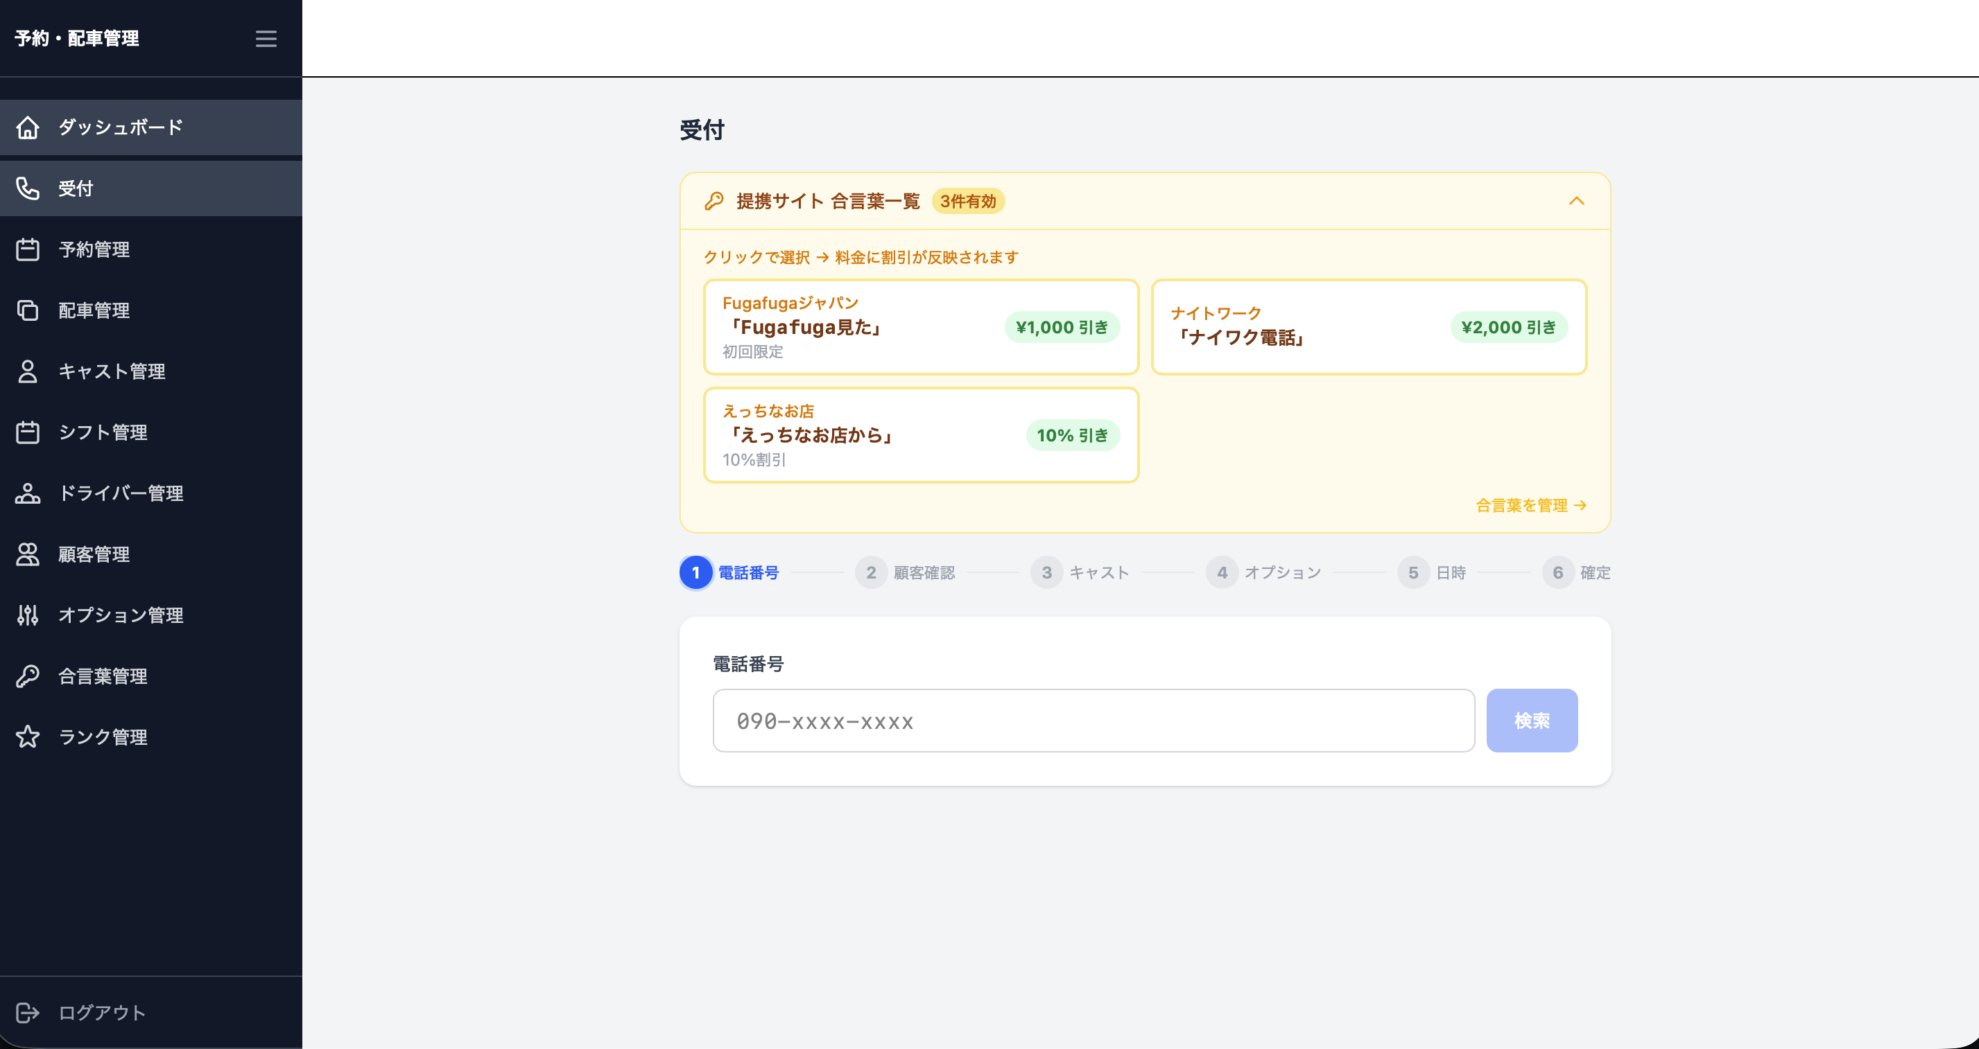The width and height of the screenshot is (1979, 1049).
Task: Open オプション管理 label in sidebar
Action: pos(121,615)
